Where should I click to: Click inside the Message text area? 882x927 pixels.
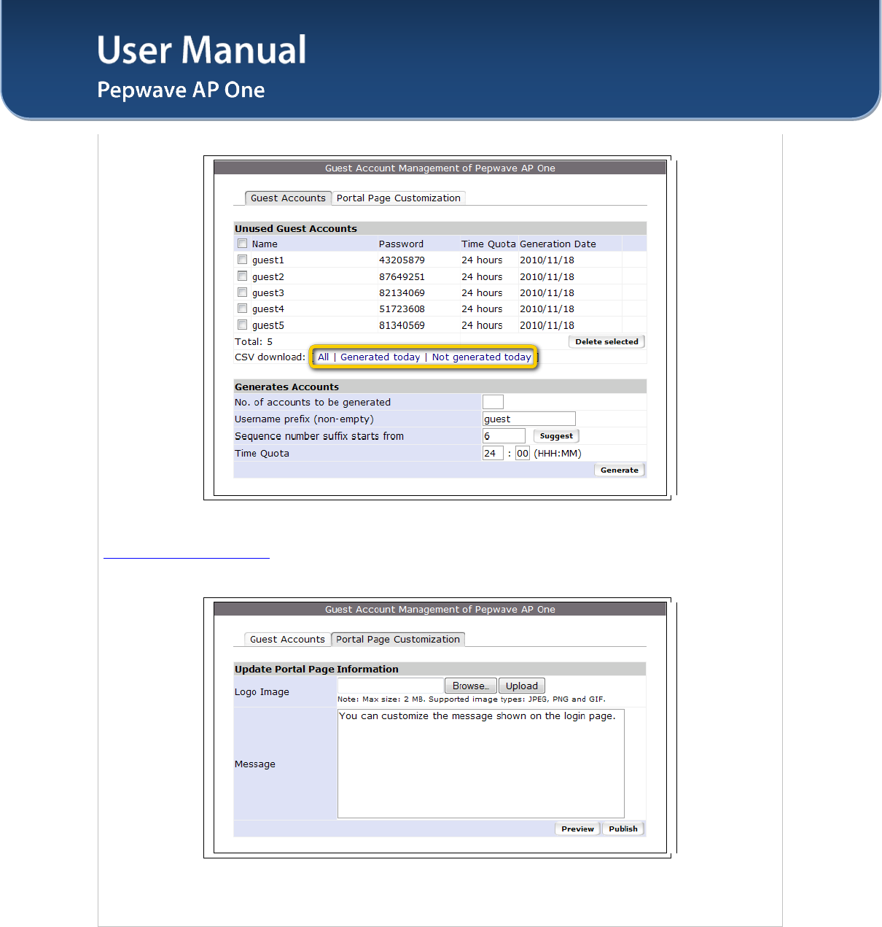click(x=481, y=764)
